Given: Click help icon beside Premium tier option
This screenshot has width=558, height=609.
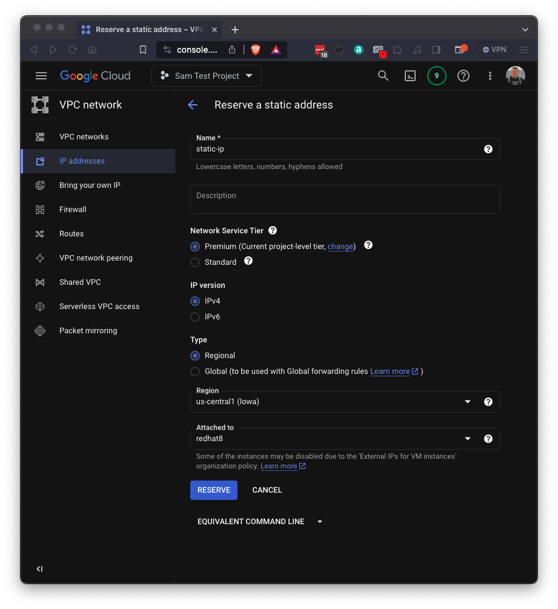Looking at the screenshot, I should pos(368,245).
